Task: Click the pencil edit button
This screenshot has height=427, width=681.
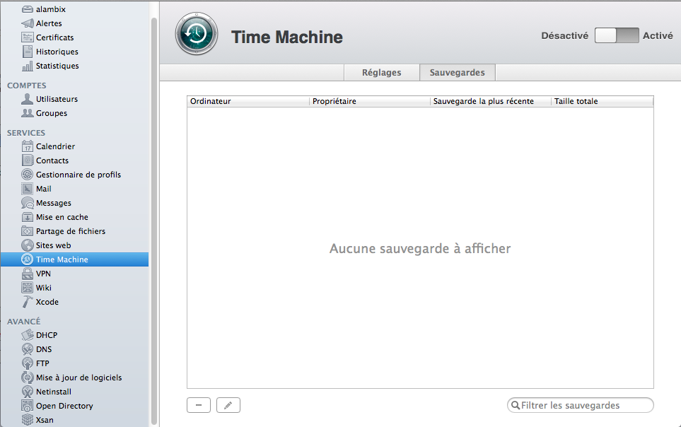Action: pyautogui.click(x=228, y=405)
